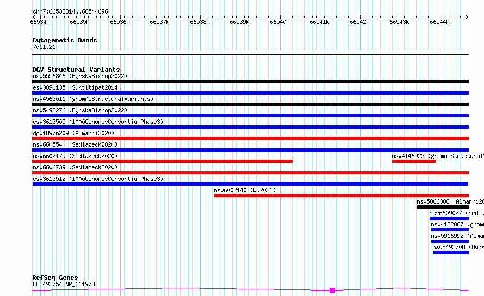This screenshot has height=296, width=484.
Task: Click the red bar under nsv6002140
Action: click(342, 196)
